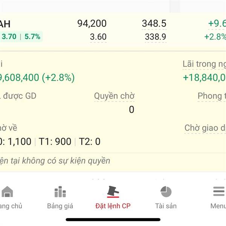Viewport: 226px width, 226px height.
Task: Tap the Lãi trong ngày label
Action: pos(204,64)
